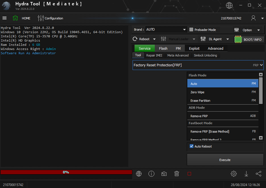This screenshot has height=188, width=266.
Task: Enable the Preloader Mode checkbox
Action: pyautogui.click(x=191, y=30)
